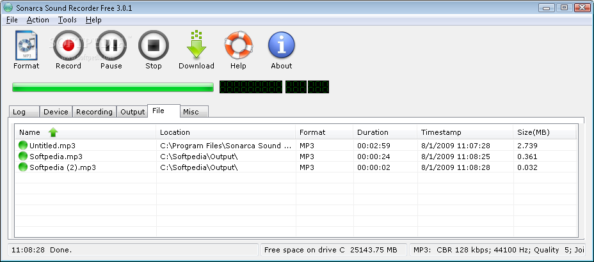Click MP3 format cell of Untitled.mp3
Image resolution: width=594 pixels, height=262 pixels.
pyautogui.click(x=307, y=146)
